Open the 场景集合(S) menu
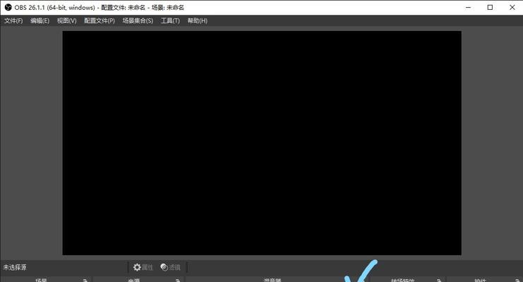 [138, 20]
